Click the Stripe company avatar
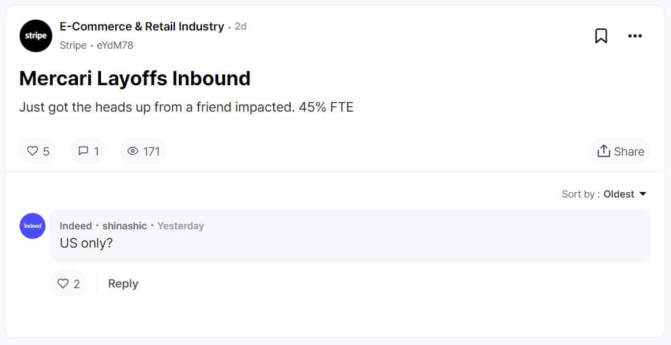The width and height of the screenshot is (671, 345). click(36, 36)
